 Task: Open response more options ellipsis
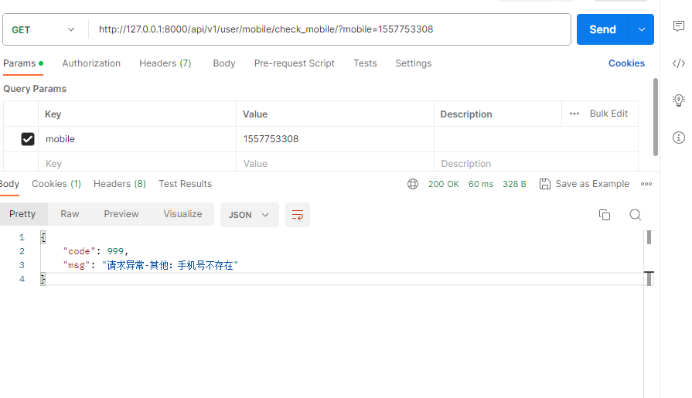coord(646,184)
